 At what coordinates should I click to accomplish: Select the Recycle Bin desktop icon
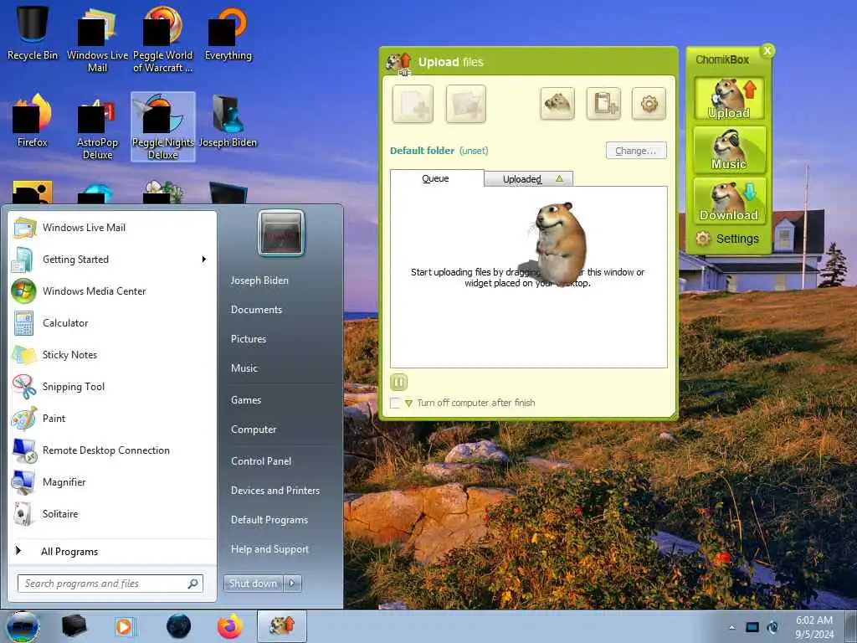[33, 33]
